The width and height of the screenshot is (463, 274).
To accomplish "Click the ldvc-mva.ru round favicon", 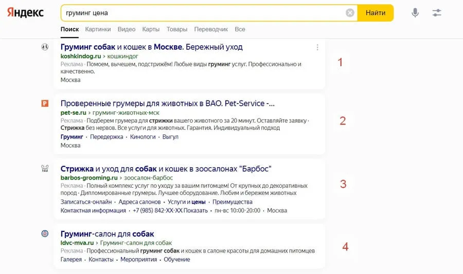I will point(45,233).
